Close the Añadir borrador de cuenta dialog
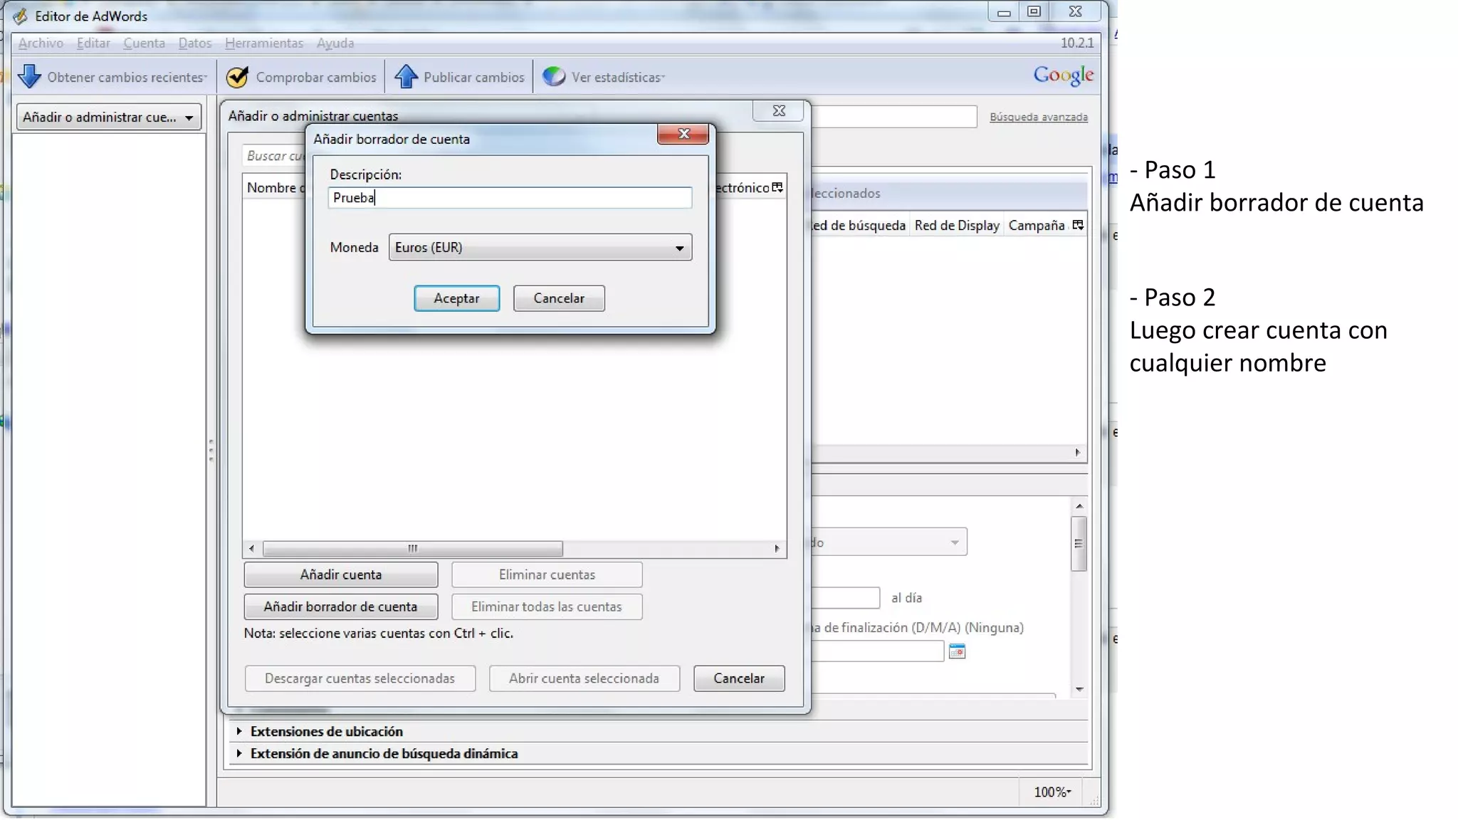Image resolution: width=1458 pixels, height=820 pixels. pos(683,134)
